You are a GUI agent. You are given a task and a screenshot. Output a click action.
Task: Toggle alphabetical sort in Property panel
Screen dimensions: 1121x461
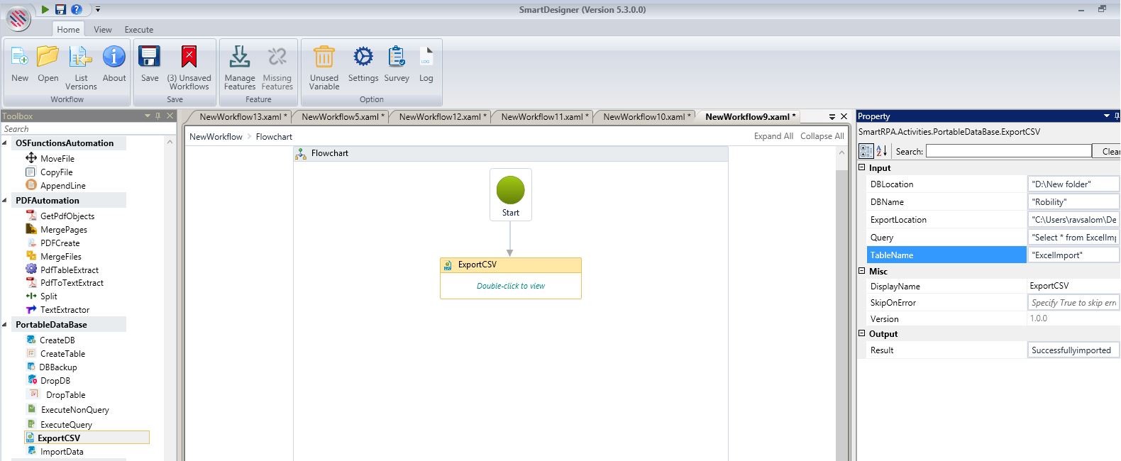tap(882, 151)
